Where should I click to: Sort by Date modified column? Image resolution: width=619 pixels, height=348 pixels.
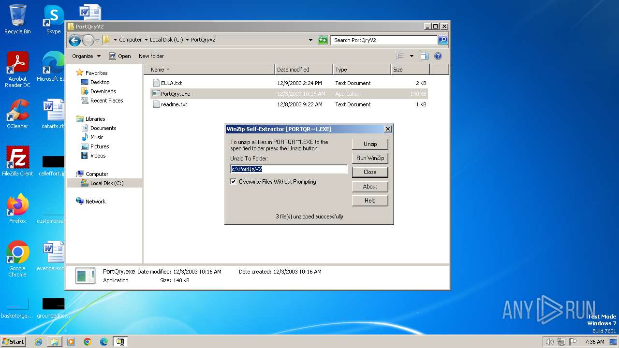point(304,70)
